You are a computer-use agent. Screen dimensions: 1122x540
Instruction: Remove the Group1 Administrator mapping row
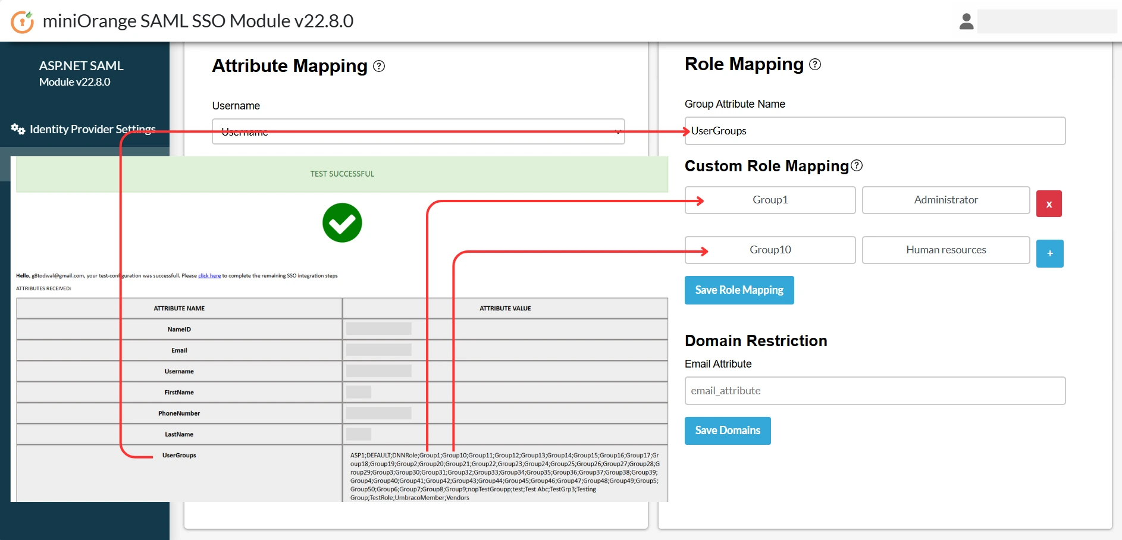tap(1049, 204)
